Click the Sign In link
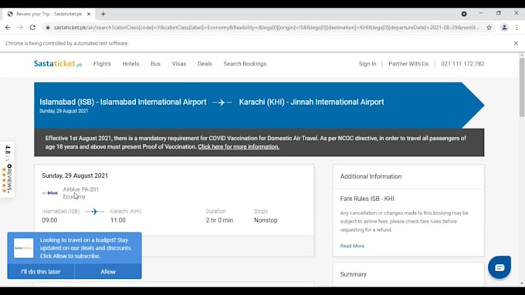Image resolution: width=525 pixels, height=295 pixels. [367, 63]
